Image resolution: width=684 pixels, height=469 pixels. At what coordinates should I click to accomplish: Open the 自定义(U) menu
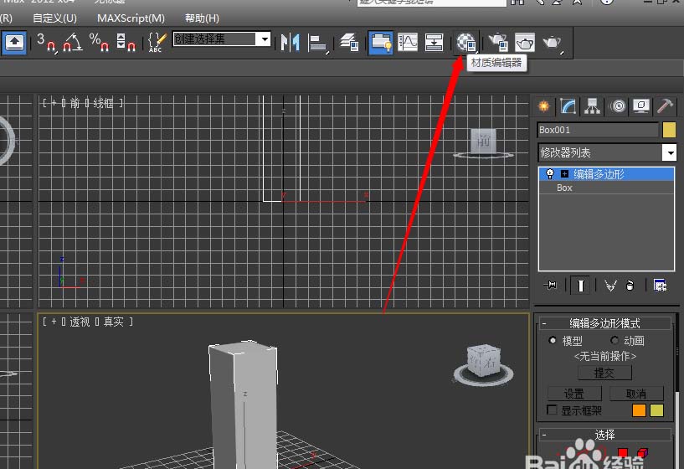(55, 18)
